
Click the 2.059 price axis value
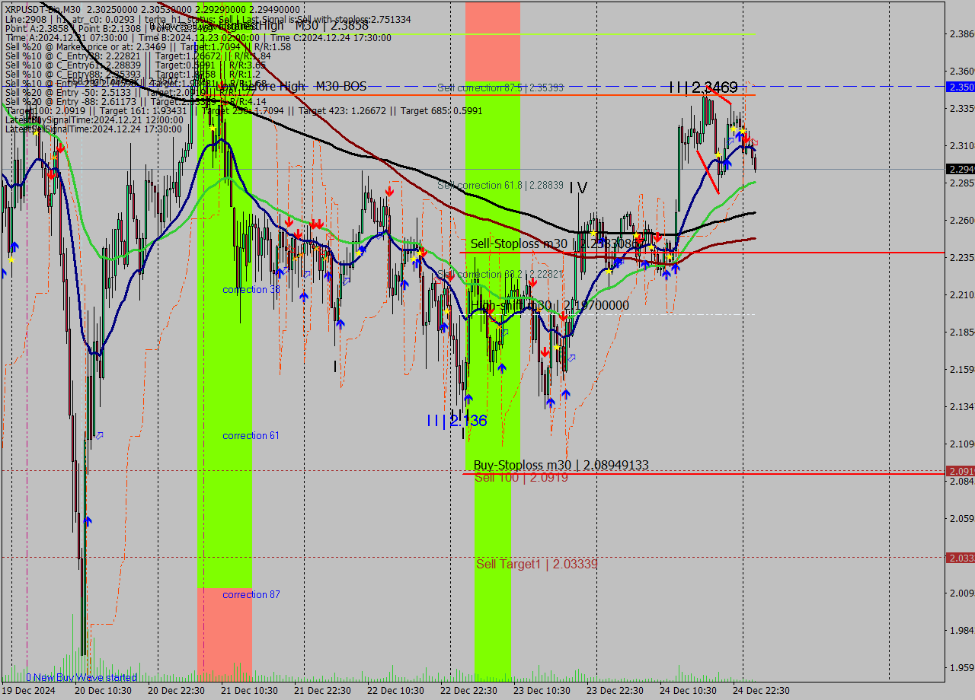coord(962,519)
